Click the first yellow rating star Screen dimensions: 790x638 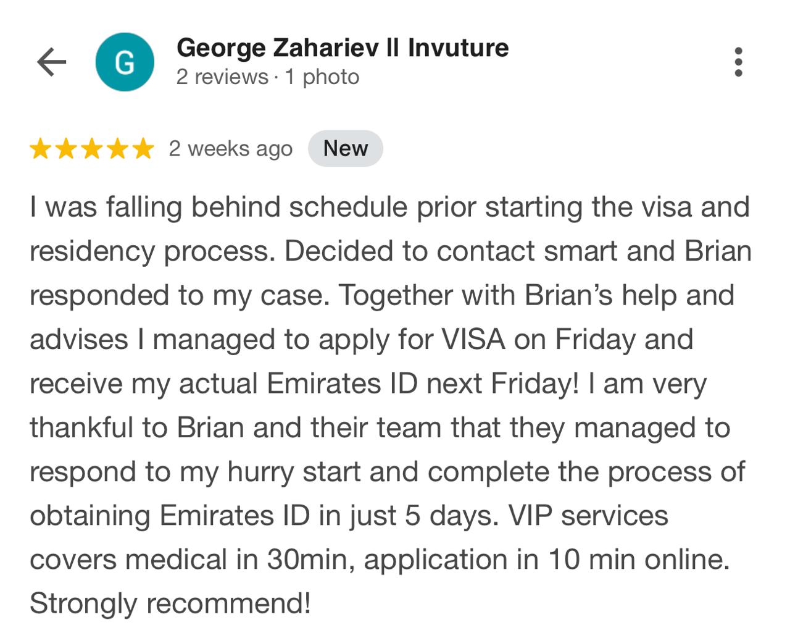[x=40, y=149]
